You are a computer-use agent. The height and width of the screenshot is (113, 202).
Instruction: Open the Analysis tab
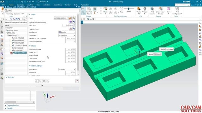pos(30,5)
